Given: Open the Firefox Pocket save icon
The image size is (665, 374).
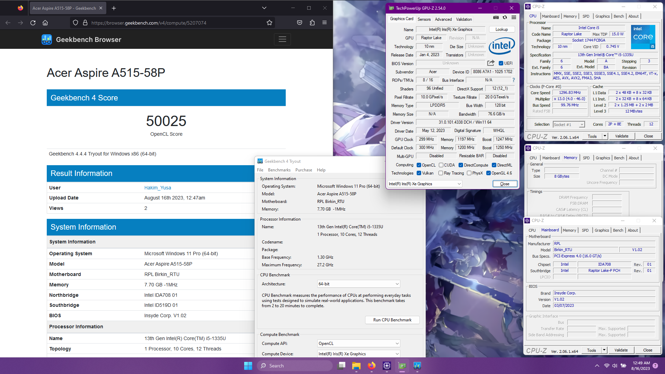Looking at the screenshot, I should pos(300,23).
